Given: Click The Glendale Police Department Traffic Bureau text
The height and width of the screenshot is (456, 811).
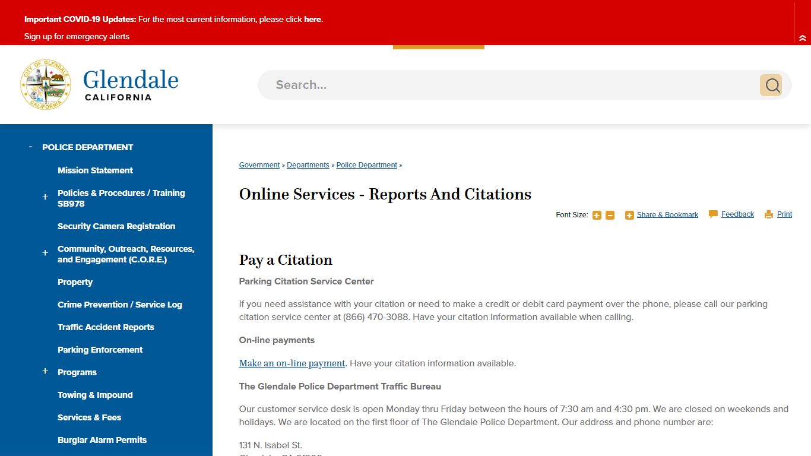Looking at the screenshot, I should click(x=340, y=387).
